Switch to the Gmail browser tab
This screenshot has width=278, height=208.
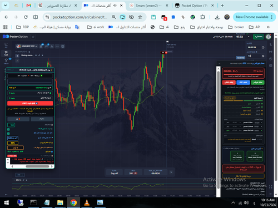[29, 6]
